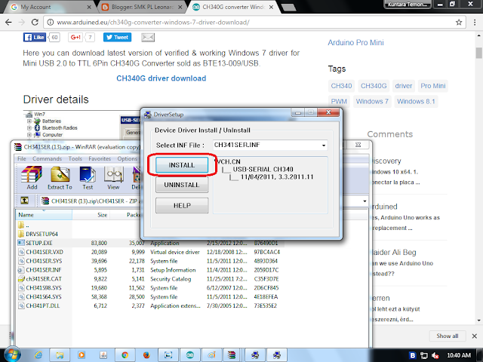The image size is (483, 362).
Task: Click the Google +1 button
Action: point(75,37)
